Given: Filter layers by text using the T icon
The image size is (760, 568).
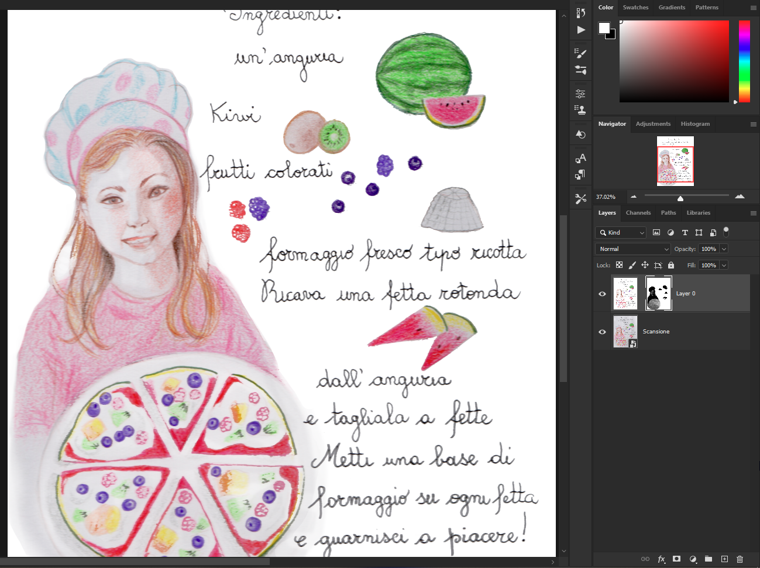Looking at the screenshot, I should (685, 232).
